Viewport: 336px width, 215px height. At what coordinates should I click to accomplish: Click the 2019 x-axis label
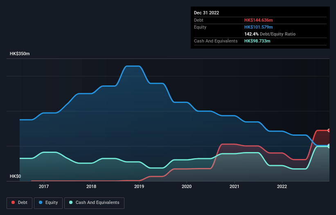click(x=139, y=186)
